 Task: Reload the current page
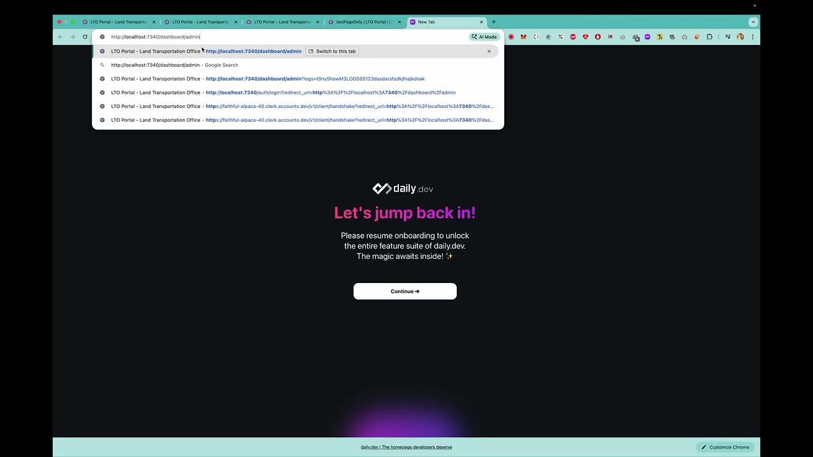pos(84,37)
